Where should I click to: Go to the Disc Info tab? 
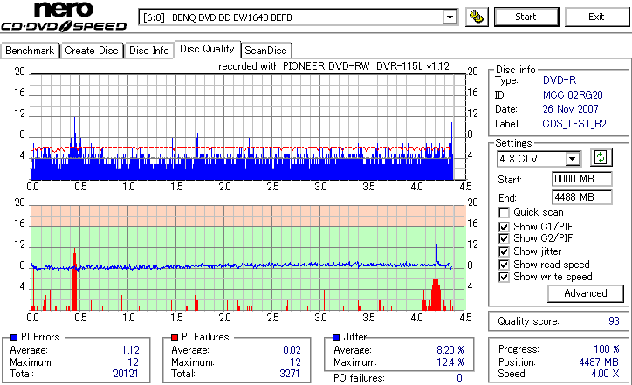(148, 51)
